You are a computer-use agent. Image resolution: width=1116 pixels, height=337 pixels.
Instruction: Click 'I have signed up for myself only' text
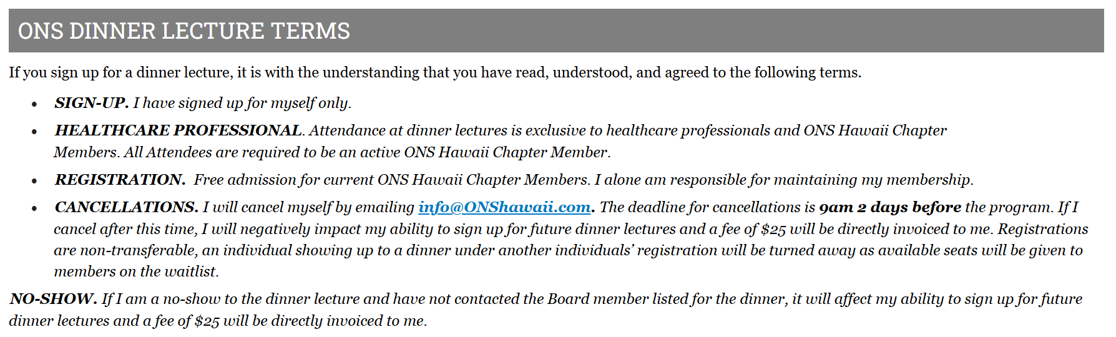click(x=242, y=103)
